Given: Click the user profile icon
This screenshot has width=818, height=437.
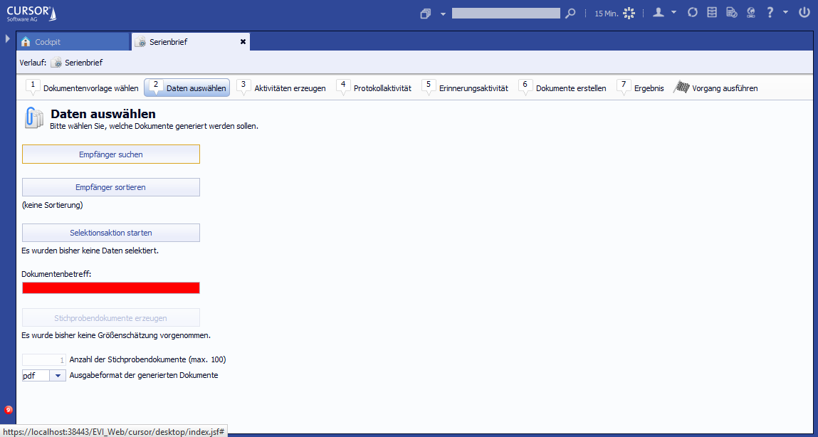Looking at the screenshot, I should [659, 13].
